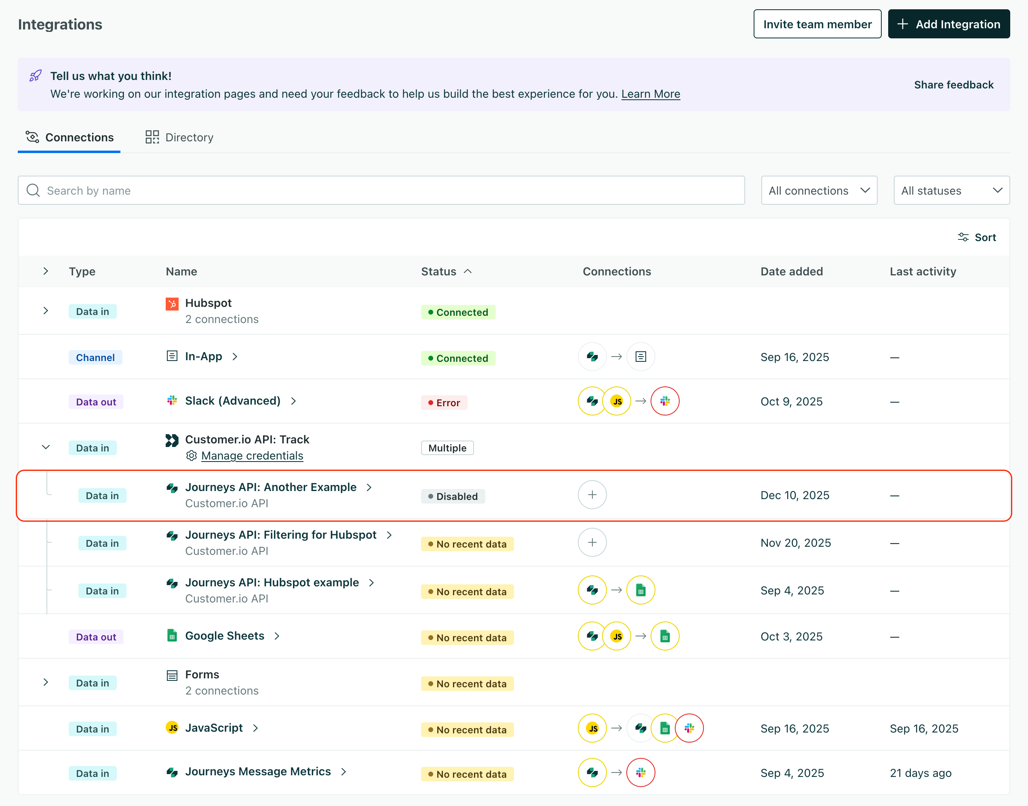Image resolution: width=1028 pixels, height=806 pixels.
Task: Click the Google Sheets icon
Action: tap(172, 636)
